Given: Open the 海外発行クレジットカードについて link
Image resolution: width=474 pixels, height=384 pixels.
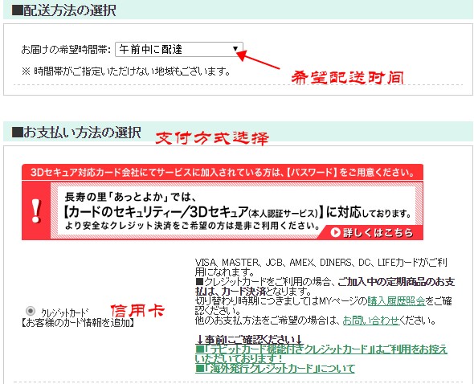Looking at the screenshot, I should tap(275, 368).
